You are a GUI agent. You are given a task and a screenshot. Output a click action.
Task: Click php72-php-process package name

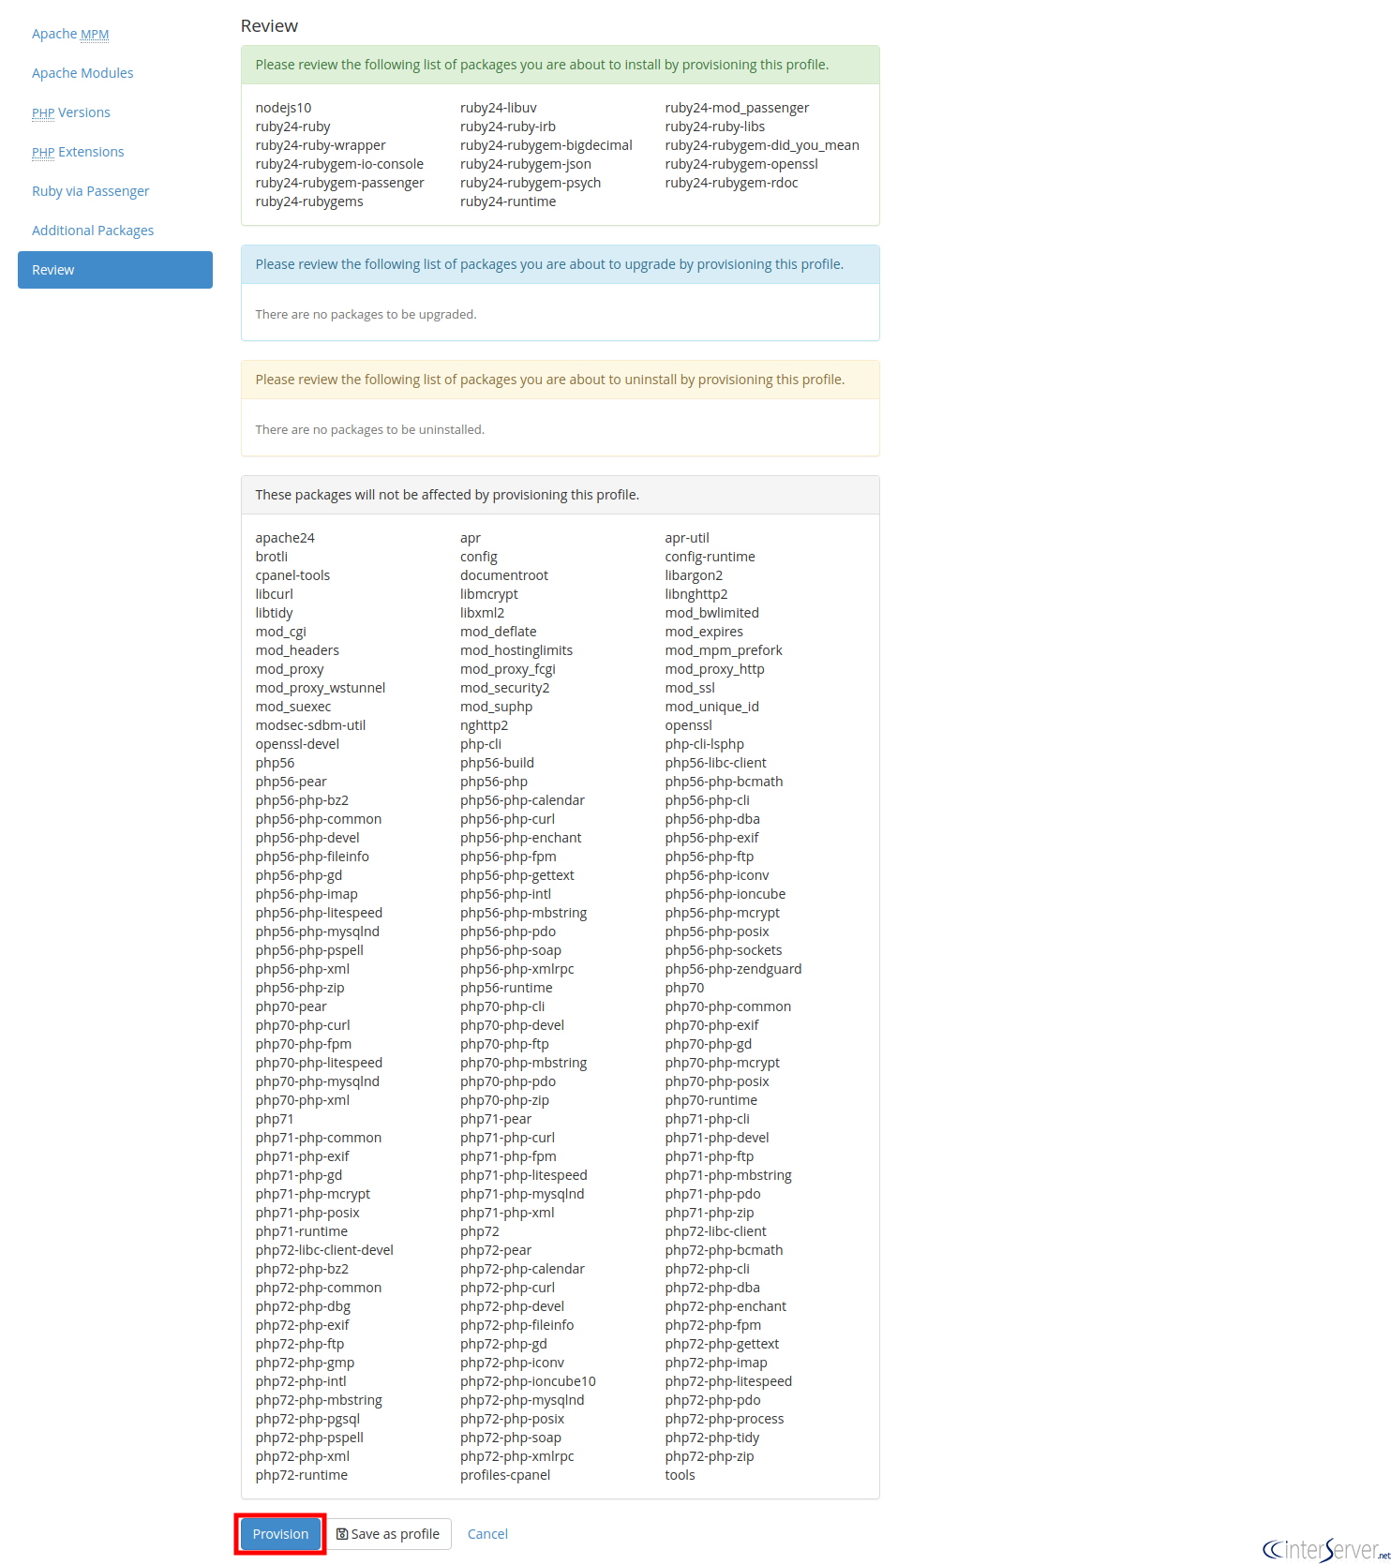(x=725, y=1419)
